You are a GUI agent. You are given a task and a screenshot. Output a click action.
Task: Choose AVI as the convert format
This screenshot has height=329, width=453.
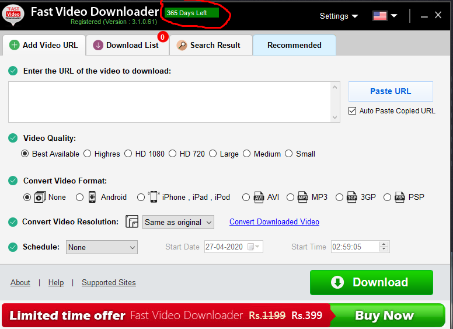point(246,197)
